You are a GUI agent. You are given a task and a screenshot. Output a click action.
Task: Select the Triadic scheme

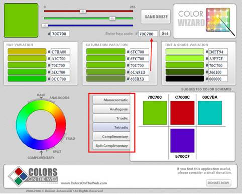click(111, 118)
